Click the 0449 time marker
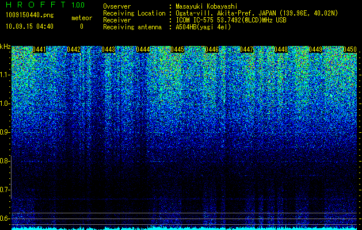Image resolution: width=362 pixels, height=230 pixels. [x=315, y=49]
